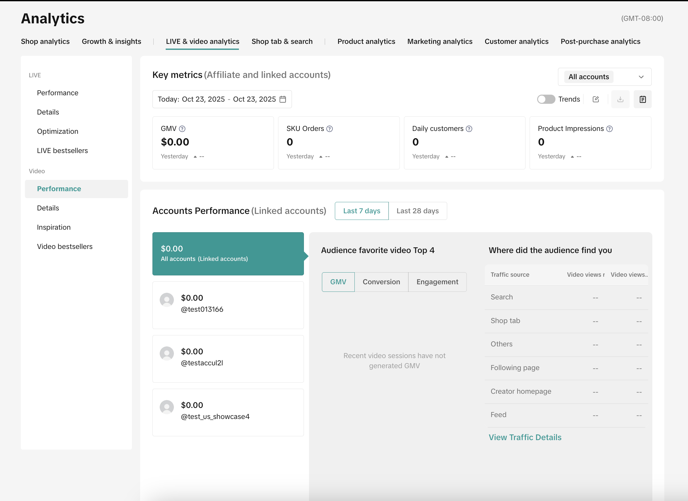Select the Engagement ranking option
This screenshot has width=688, height=501.
tap(437, 282)
